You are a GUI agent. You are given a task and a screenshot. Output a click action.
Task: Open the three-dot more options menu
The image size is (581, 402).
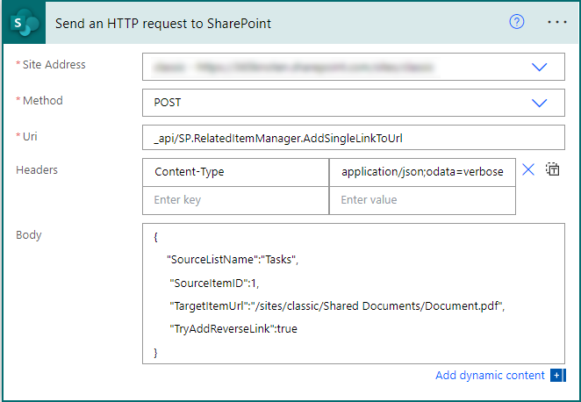557,22
